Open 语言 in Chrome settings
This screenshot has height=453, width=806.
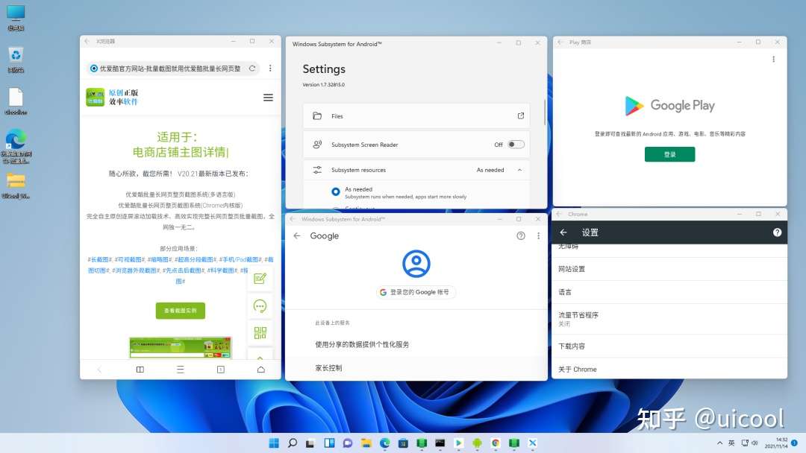pyautogui.click(x=669, y=292)
